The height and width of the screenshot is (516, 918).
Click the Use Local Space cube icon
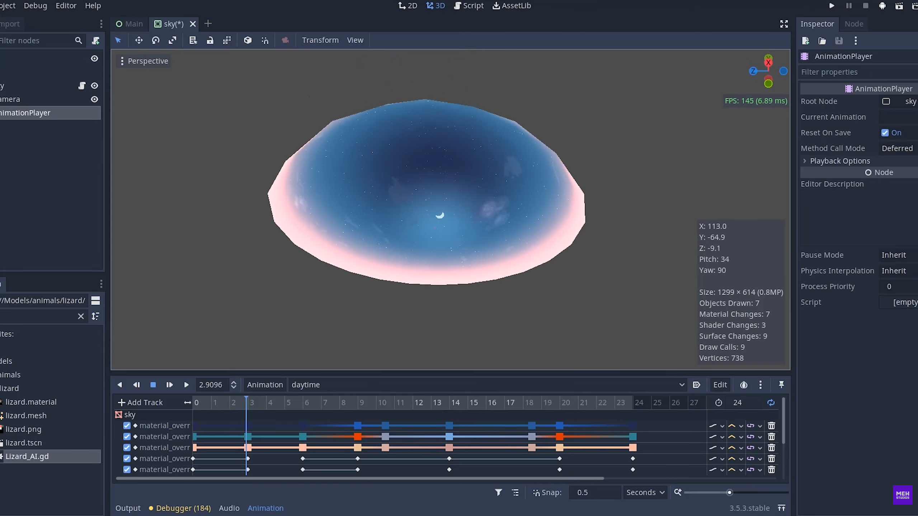coord(248,40)
